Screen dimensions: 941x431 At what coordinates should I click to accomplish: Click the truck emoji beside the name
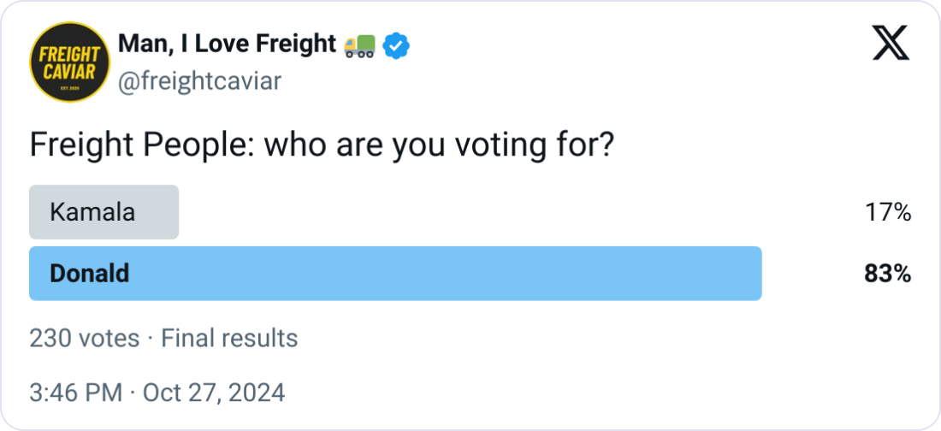point(359,45)
